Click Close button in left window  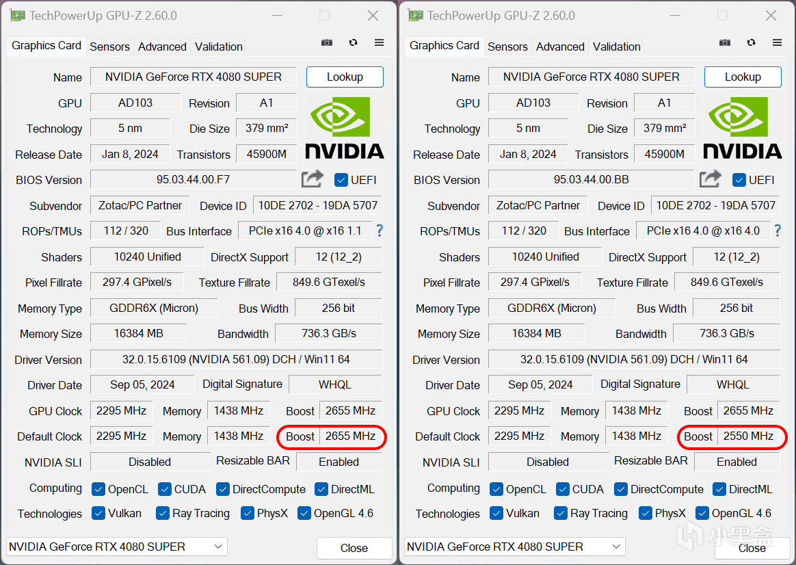pyautogui.click(x=354, y=549)
